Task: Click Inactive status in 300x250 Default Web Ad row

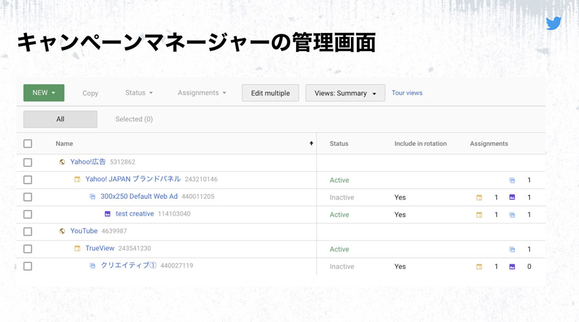Action: (x=342, y=198)
